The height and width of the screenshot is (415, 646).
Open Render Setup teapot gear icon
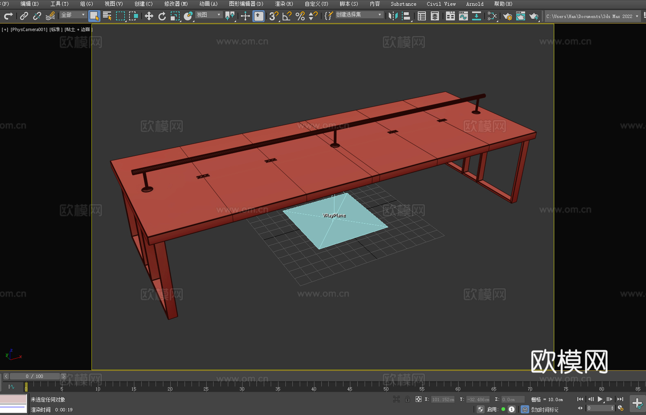coord(508,16)
